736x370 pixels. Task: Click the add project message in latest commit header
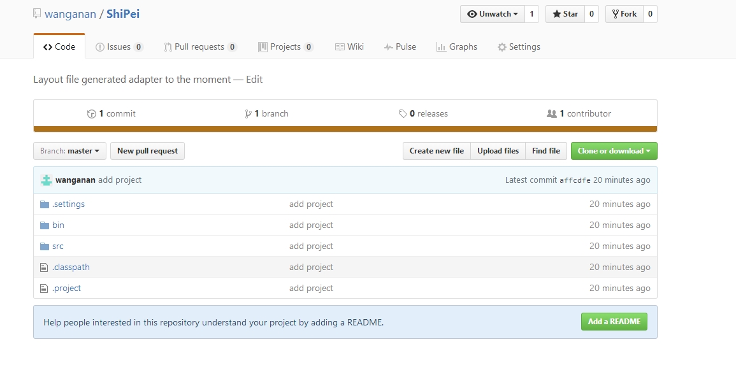(x=120, y=180)
